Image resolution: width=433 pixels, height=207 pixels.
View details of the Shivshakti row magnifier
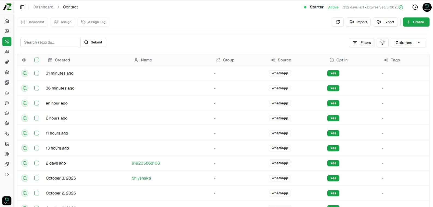pos(25,178)
